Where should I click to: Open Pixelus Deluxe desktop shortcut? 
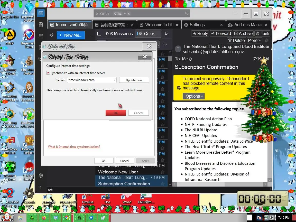[x=88, y=200]
